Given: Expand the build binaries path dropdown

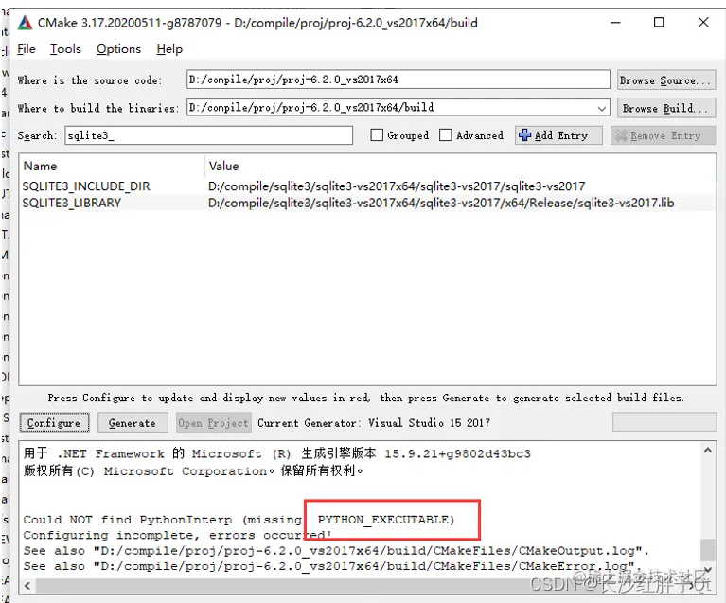Looking at the screenshot, I should point(601,108).
